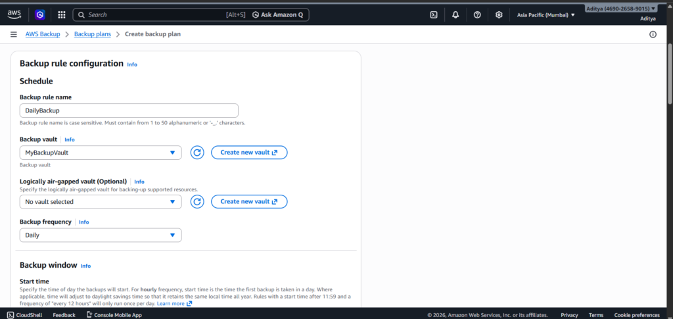673x319 pixels.
Task: Expand the No vault selected dropdown
Action: pos(101,202)
